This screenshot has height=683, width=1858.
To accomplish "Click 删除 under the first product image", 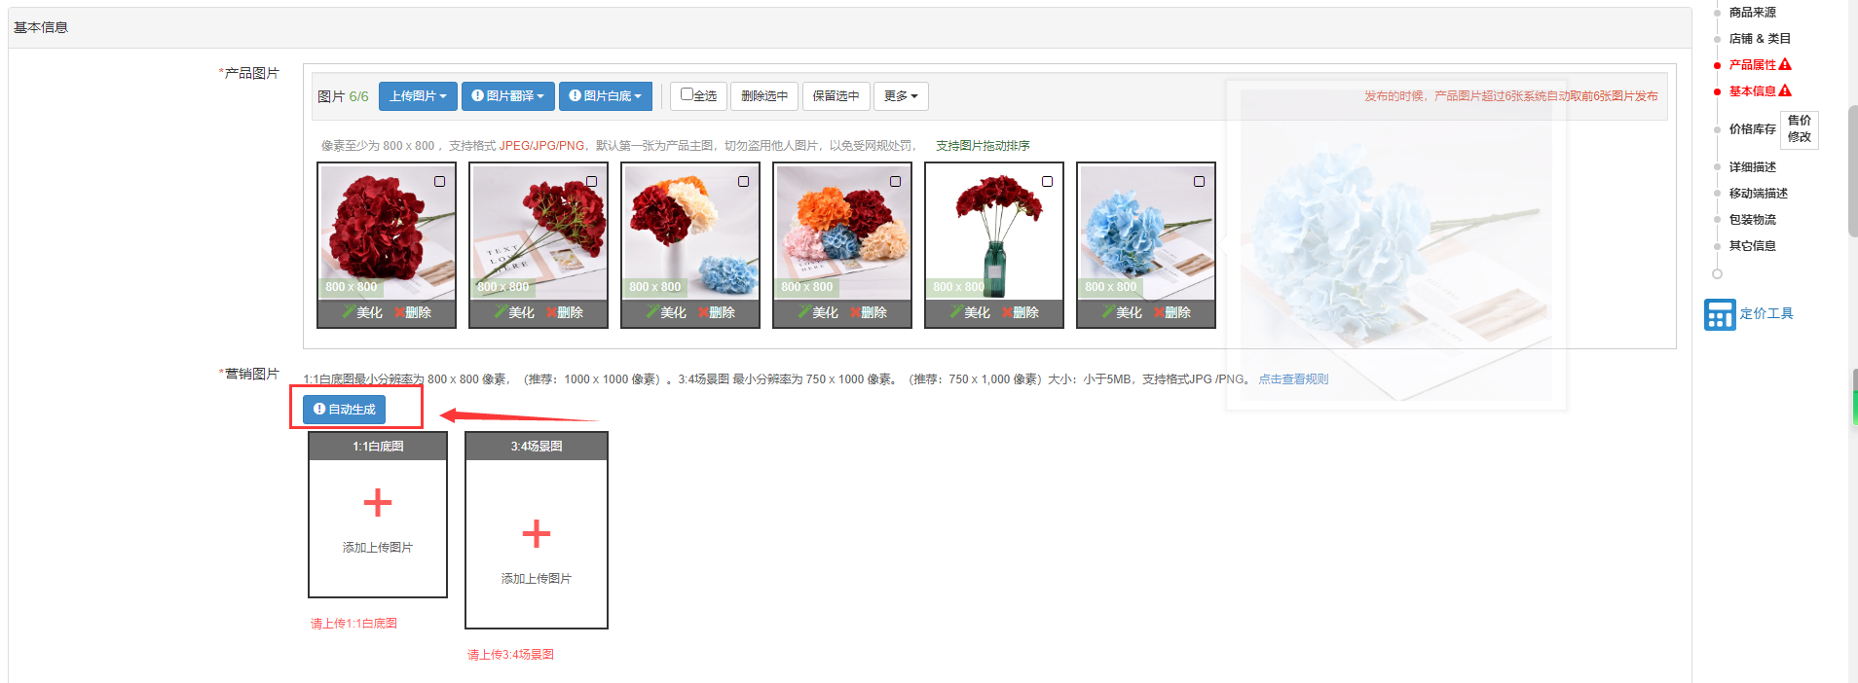I will pos(412,312).
